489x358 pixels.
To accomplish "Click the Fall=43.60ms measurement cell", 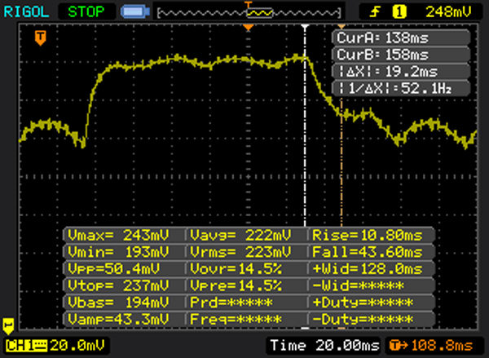I will 370,252.
